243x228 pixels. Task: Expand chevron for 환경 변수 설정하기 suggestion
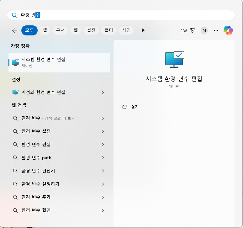click(x=103, y=184)
